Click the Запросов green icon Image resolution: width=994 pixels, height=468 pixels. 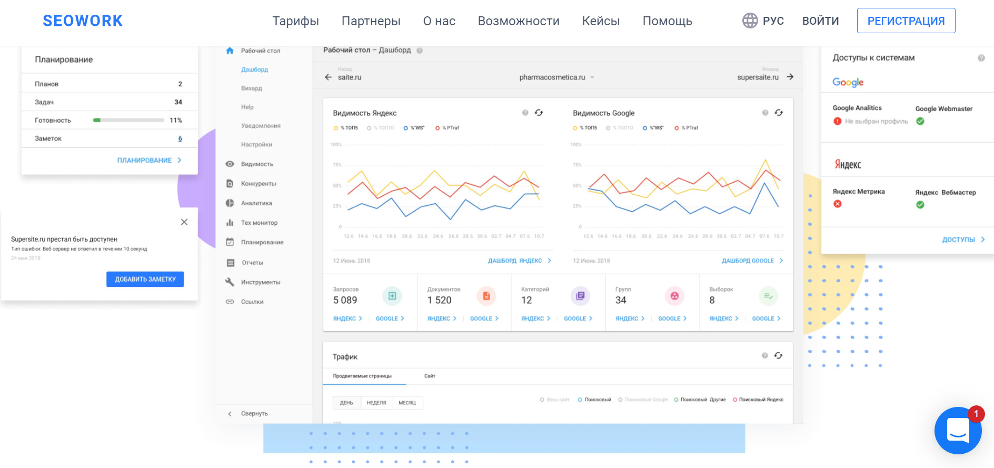point(392,296)
